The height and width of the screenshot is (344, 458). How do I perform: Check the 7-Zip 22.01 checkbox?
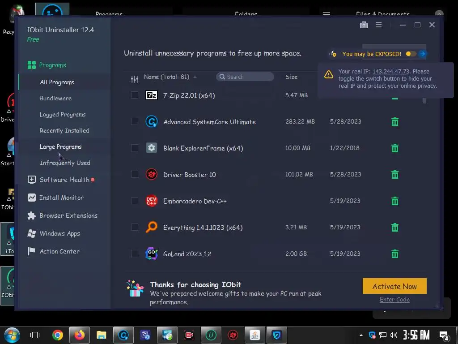(134, 95)
